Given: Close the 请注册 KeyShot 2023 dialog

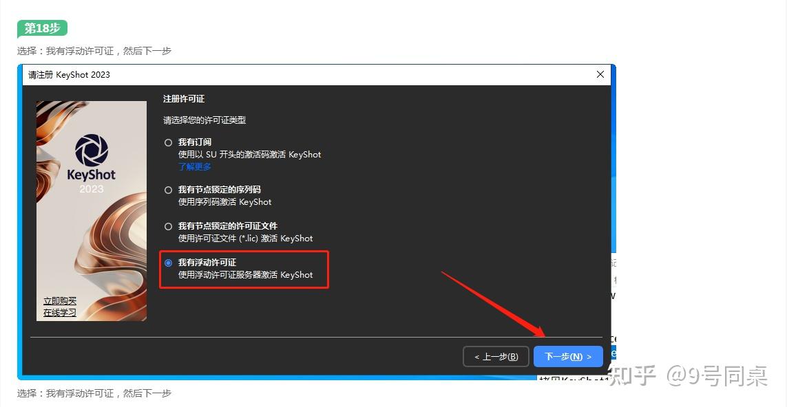Looking at the screenshot, I should 600,74.
